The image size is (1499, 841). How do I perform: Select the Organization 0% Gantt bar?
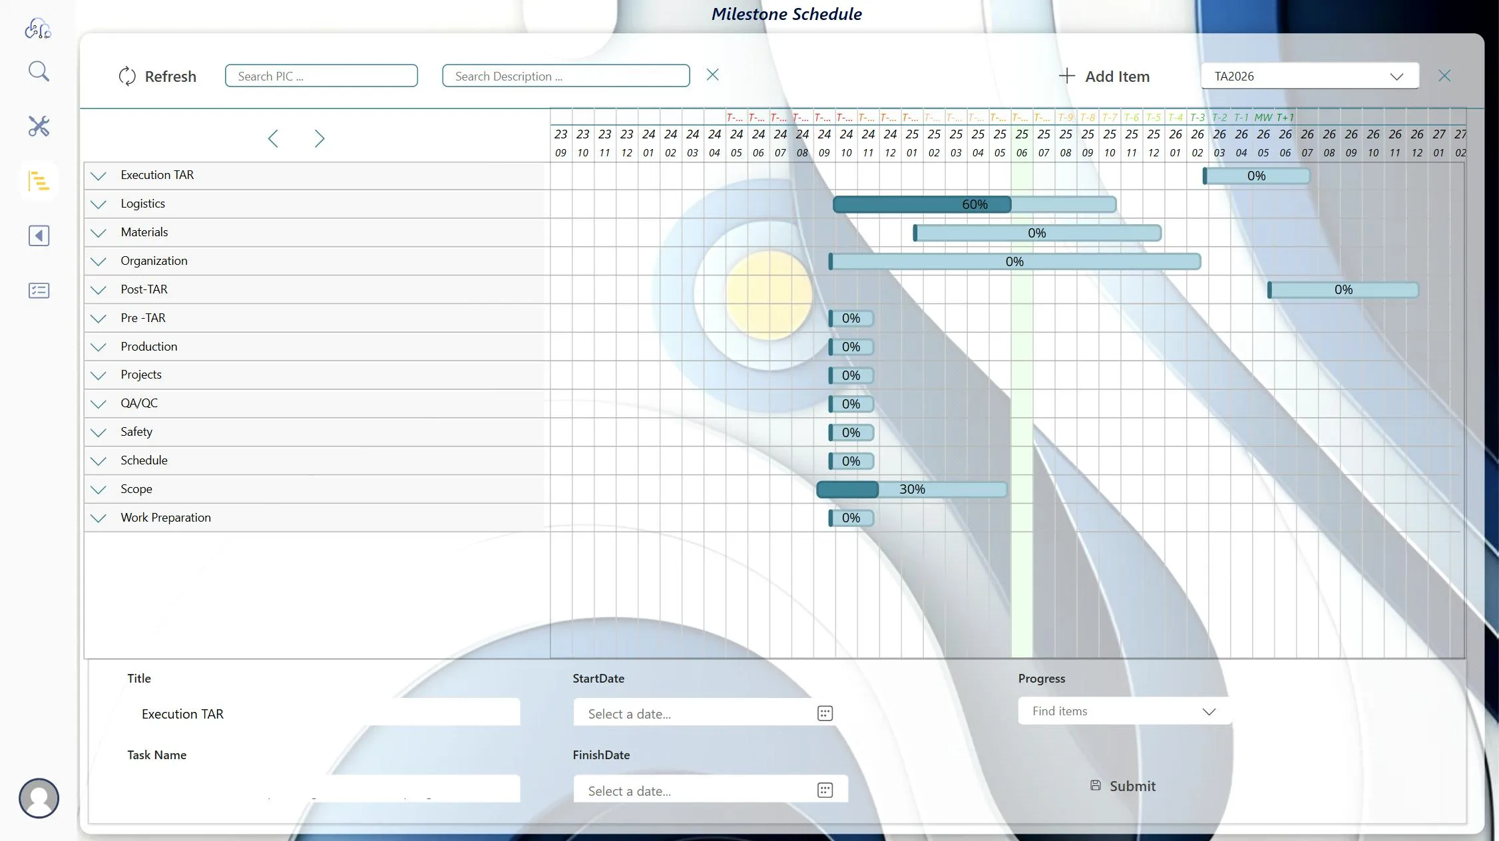tap(1014, 261)
